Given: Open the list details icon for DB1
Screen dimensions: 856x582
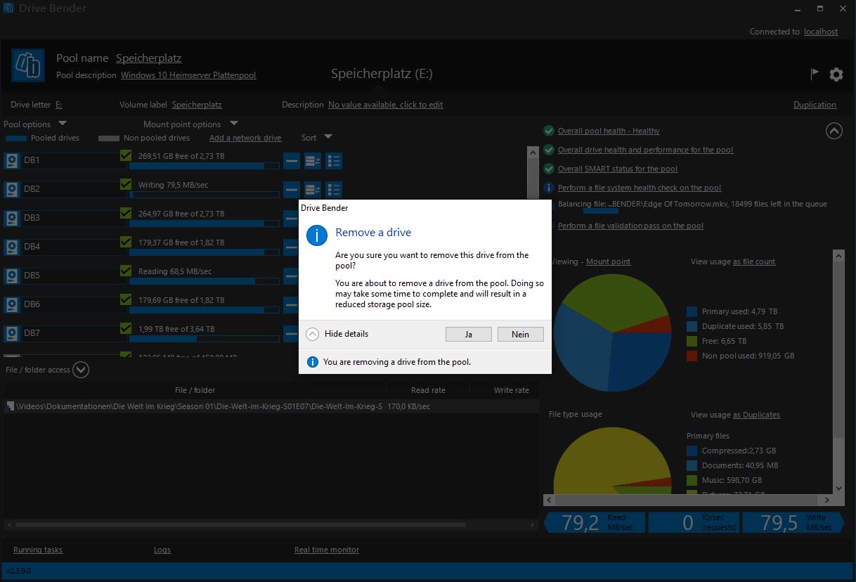Looking at the screenshot, I should tap(334, 161).
